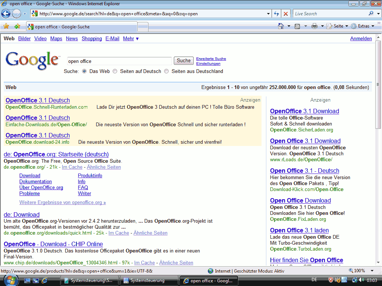Select the 'Seiten auf Deutsch' radio button
The image size is (382, 286).
pos(115,71)
